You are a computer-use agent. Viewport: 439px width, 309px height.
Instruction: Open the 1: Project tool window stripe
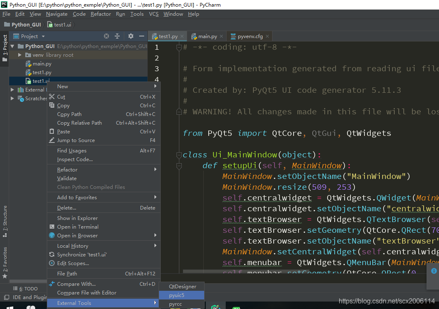pos(5,48)
